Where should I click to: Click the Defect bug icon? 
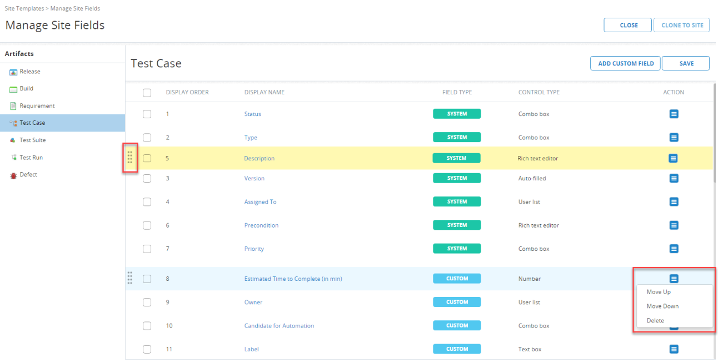click(13, 175)
